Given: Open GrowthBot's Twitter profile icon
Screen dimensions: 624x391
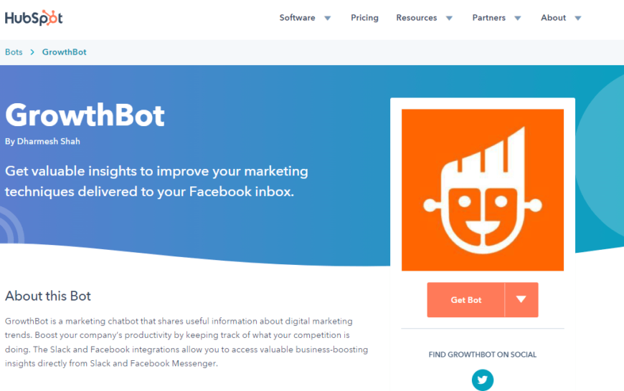Looking at the screenshot, I should (x=483, y=380).
